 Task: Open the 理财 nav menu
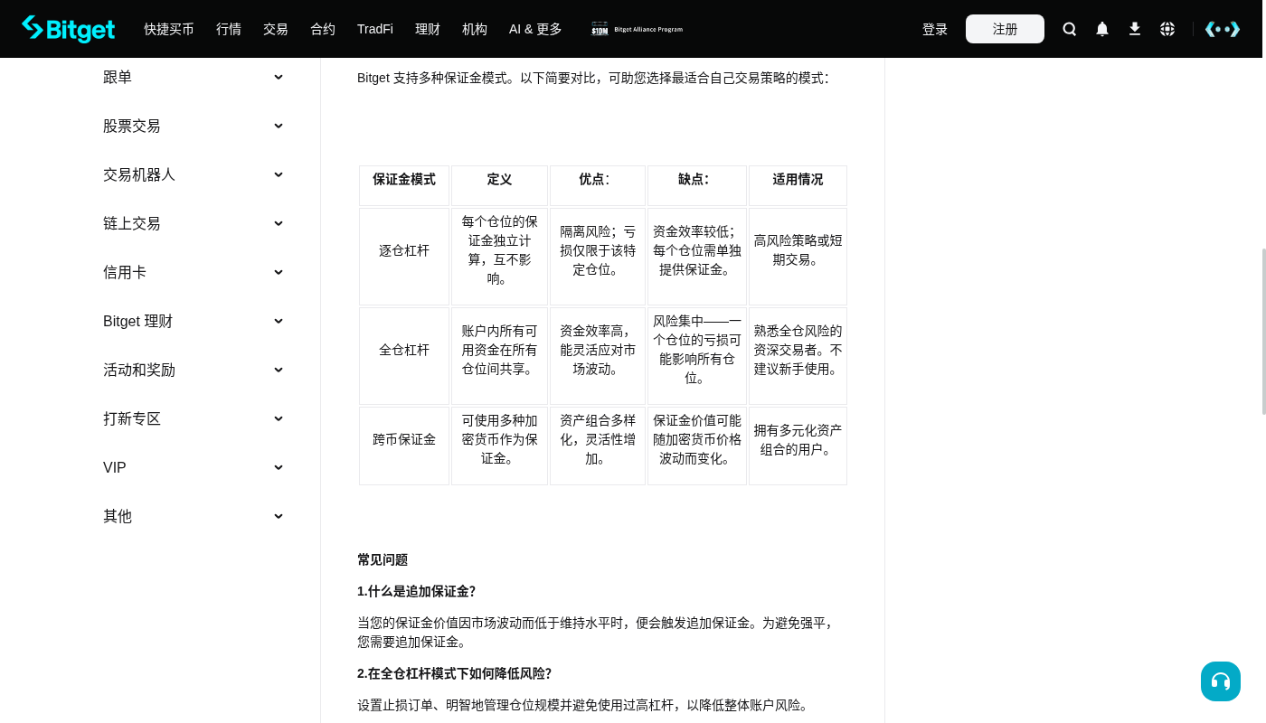pyautogui.click(x=428, y=29)
